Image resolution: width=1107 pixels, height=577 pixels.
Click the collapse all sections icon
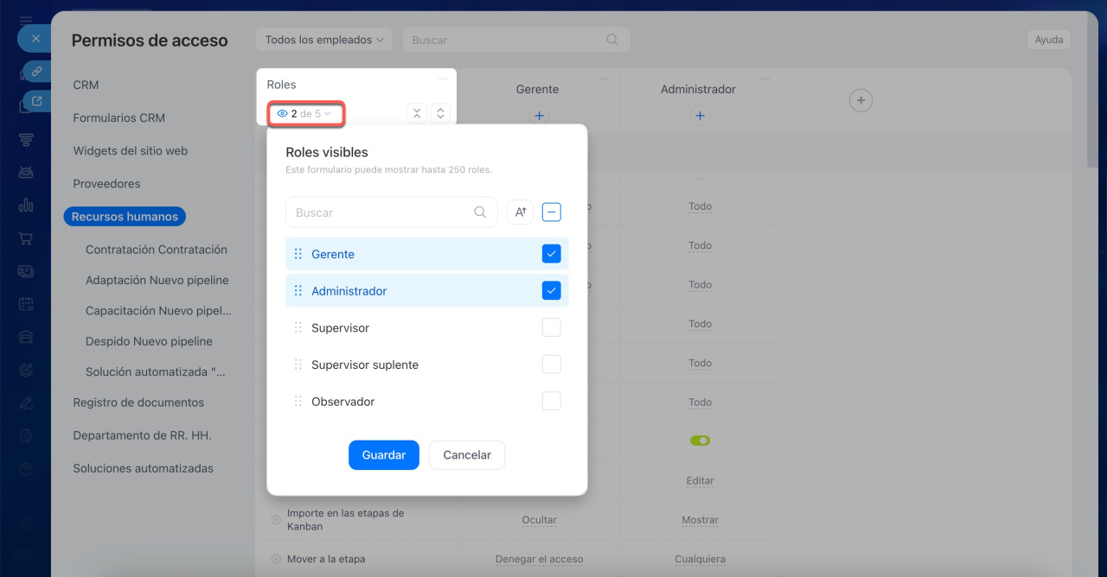pyautogui.click(x=417, y=113)
